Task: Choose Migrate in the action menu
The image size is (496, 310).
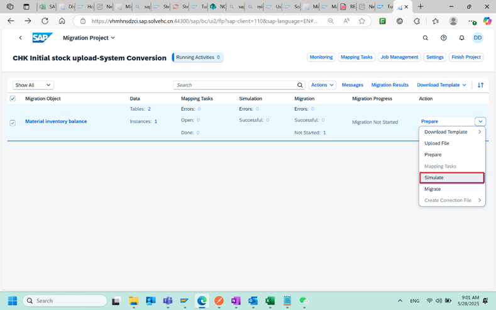Action: (x=452, y=189)
